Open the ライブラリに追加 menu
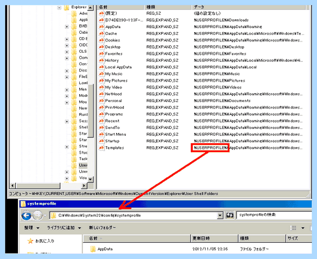 point(64,228)
